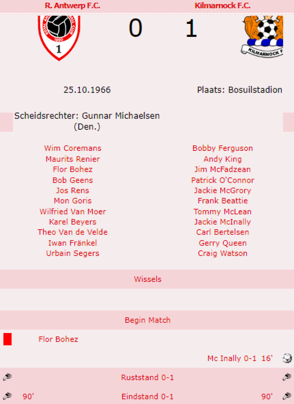This screenshot has height=404, width=294.
Task: Click the Kilmarnock F.C. club crest
Action: point(262,35)
